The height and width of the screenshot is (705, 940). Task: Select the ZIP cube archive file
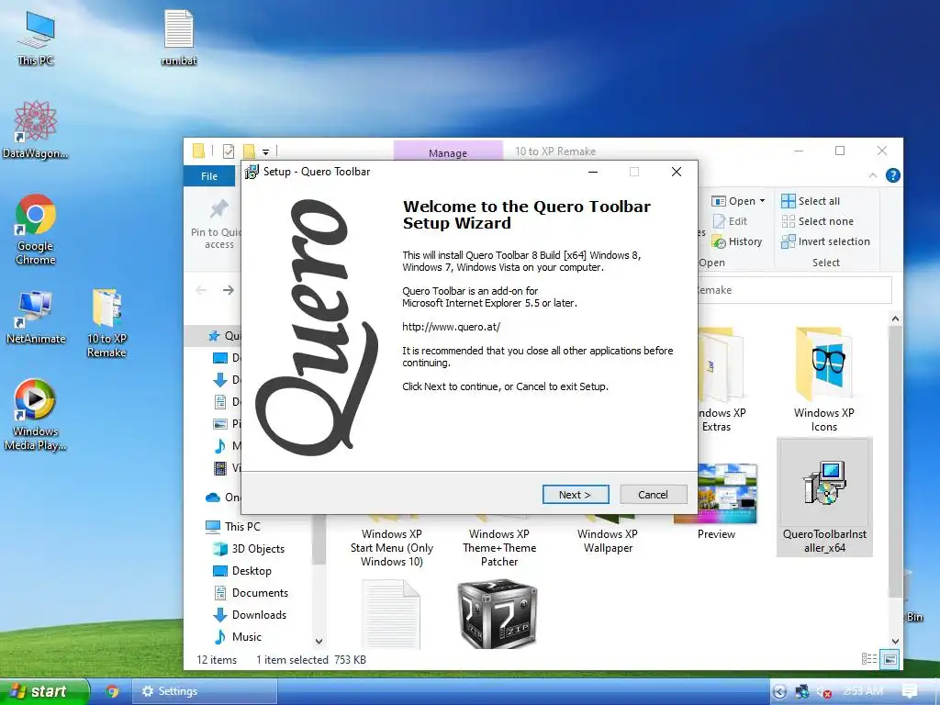pyautogui.click(x=498, y=614)
